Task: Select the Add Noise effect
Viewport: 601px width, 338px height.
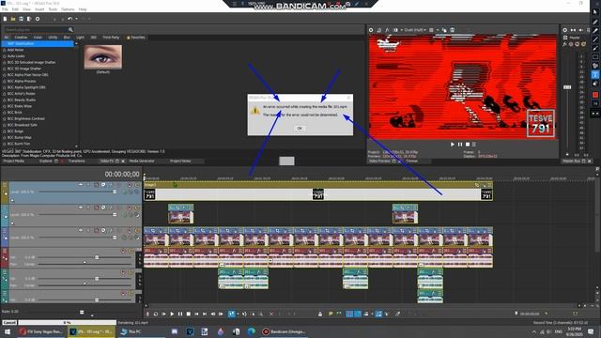Action: tap(15, 50)
